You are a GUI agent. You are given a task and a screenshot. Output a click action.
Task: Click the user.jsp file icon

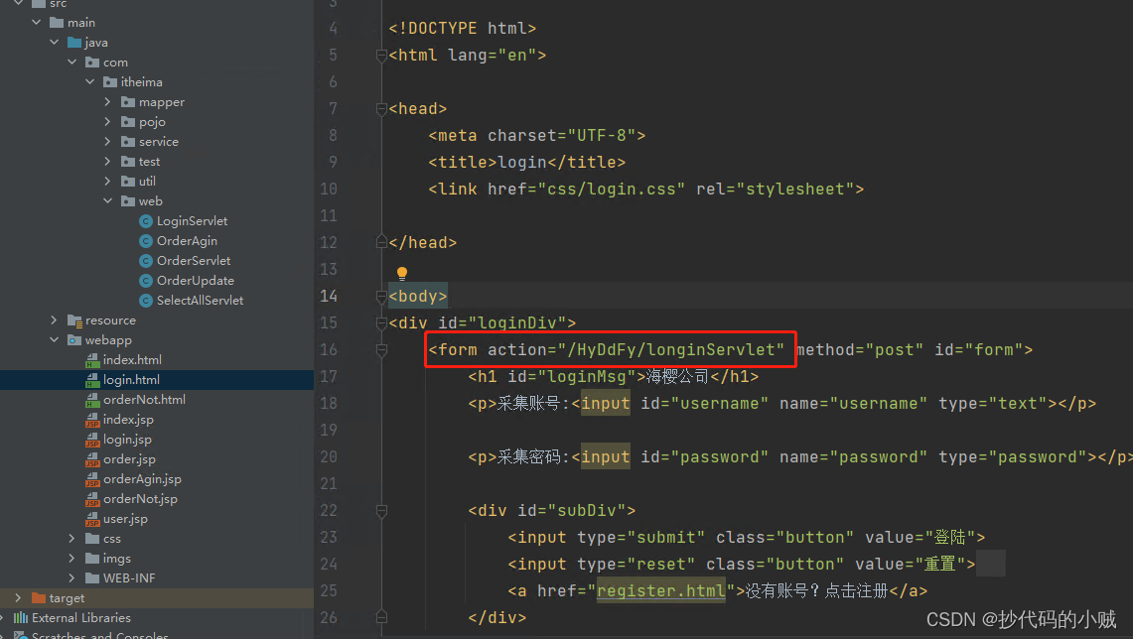click(91, 518)
